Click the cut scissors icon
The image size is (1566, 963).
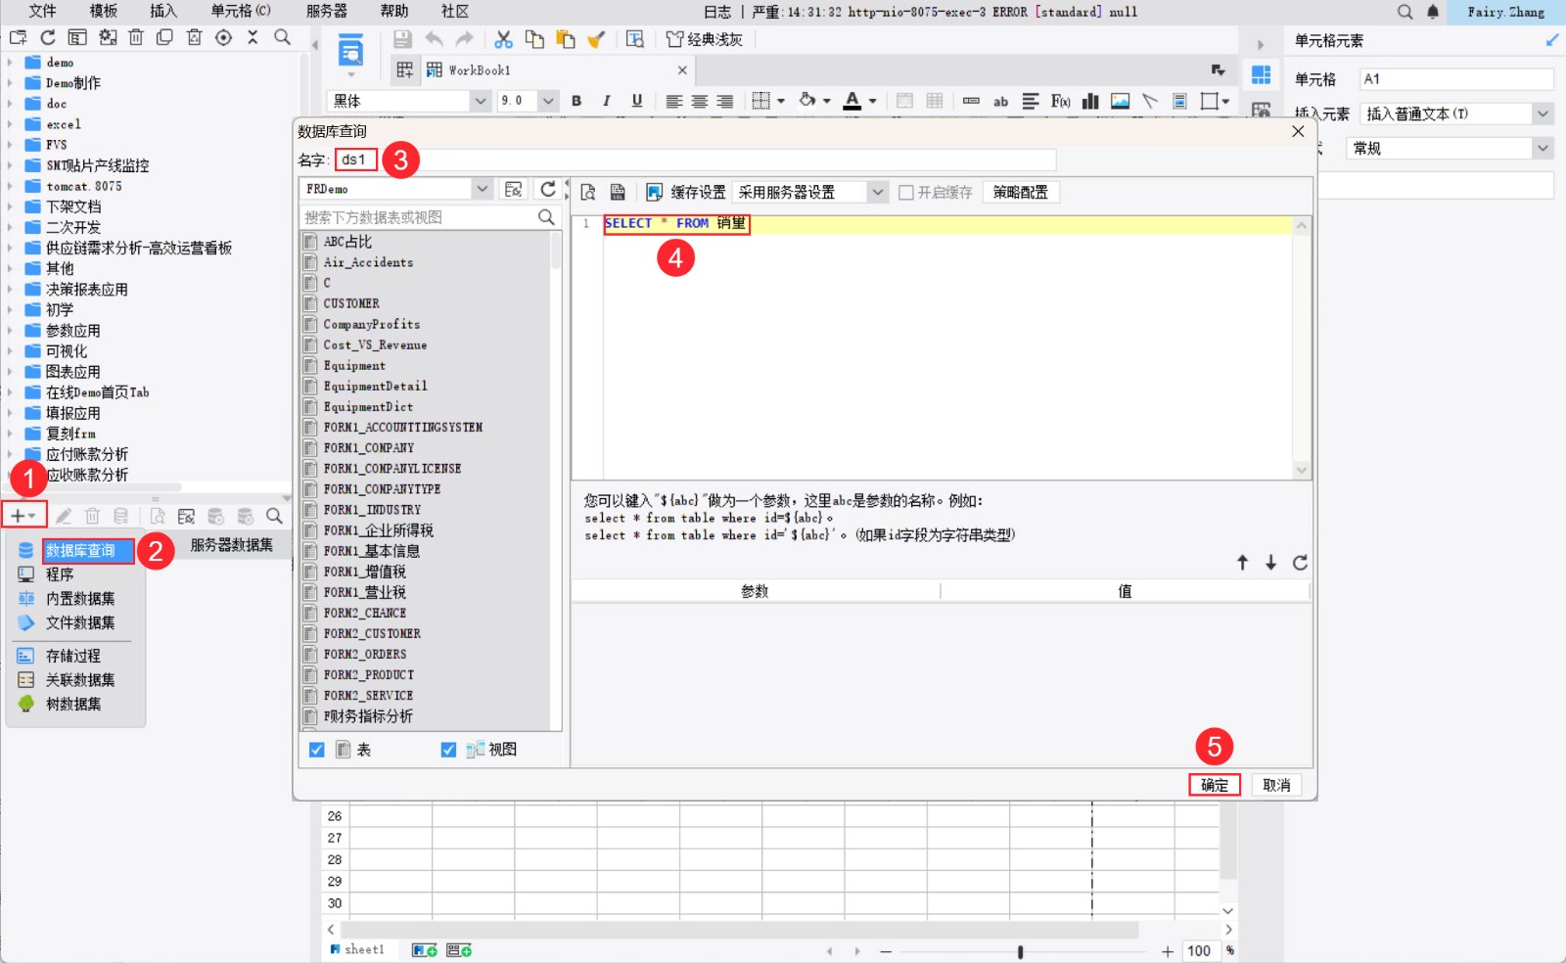[503, 39]
